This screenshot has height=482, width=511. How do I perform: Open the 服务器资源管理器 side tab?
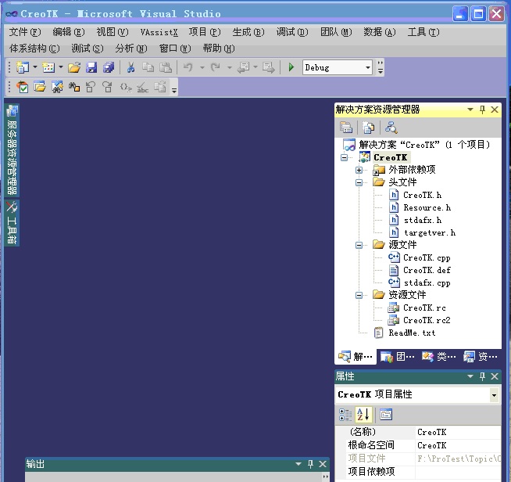click(12, 150)
